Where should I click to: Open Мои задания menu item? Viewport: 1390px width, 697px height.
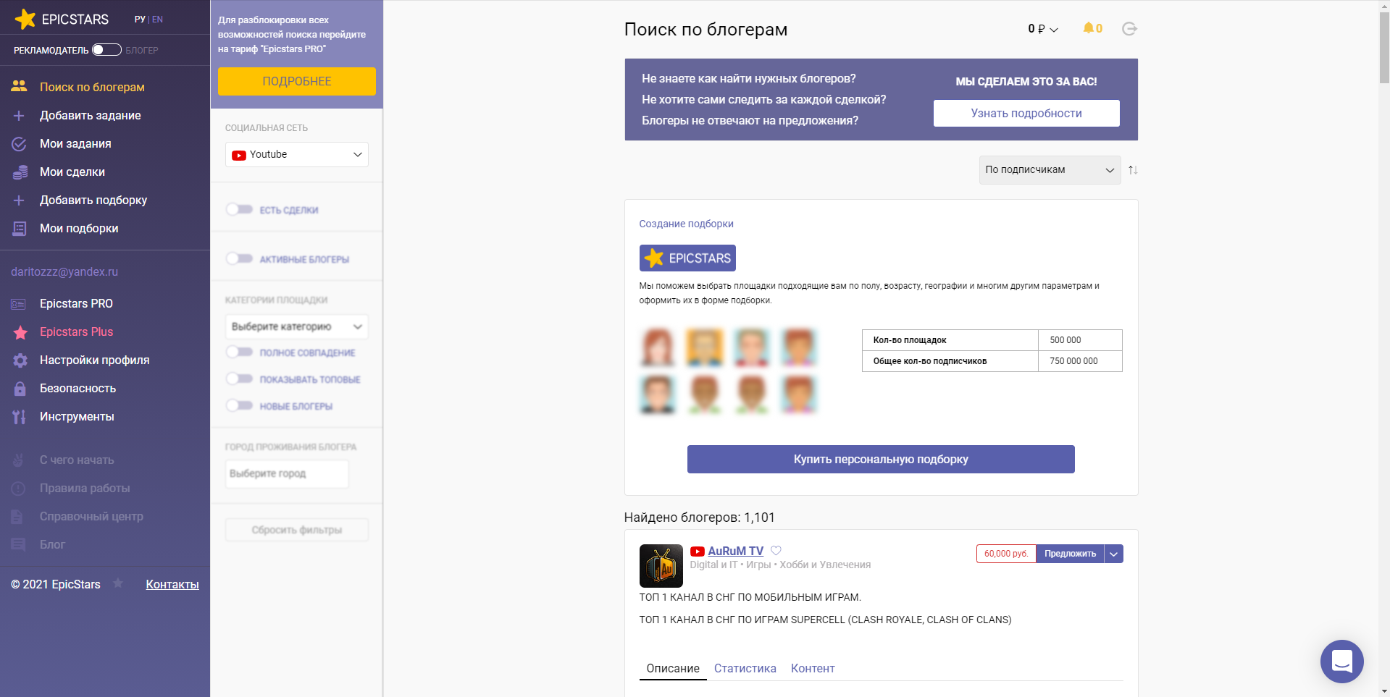tap(75, 144)
